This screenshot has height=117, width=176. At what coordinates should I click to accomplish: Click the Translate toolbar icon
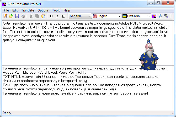(154, 16)
